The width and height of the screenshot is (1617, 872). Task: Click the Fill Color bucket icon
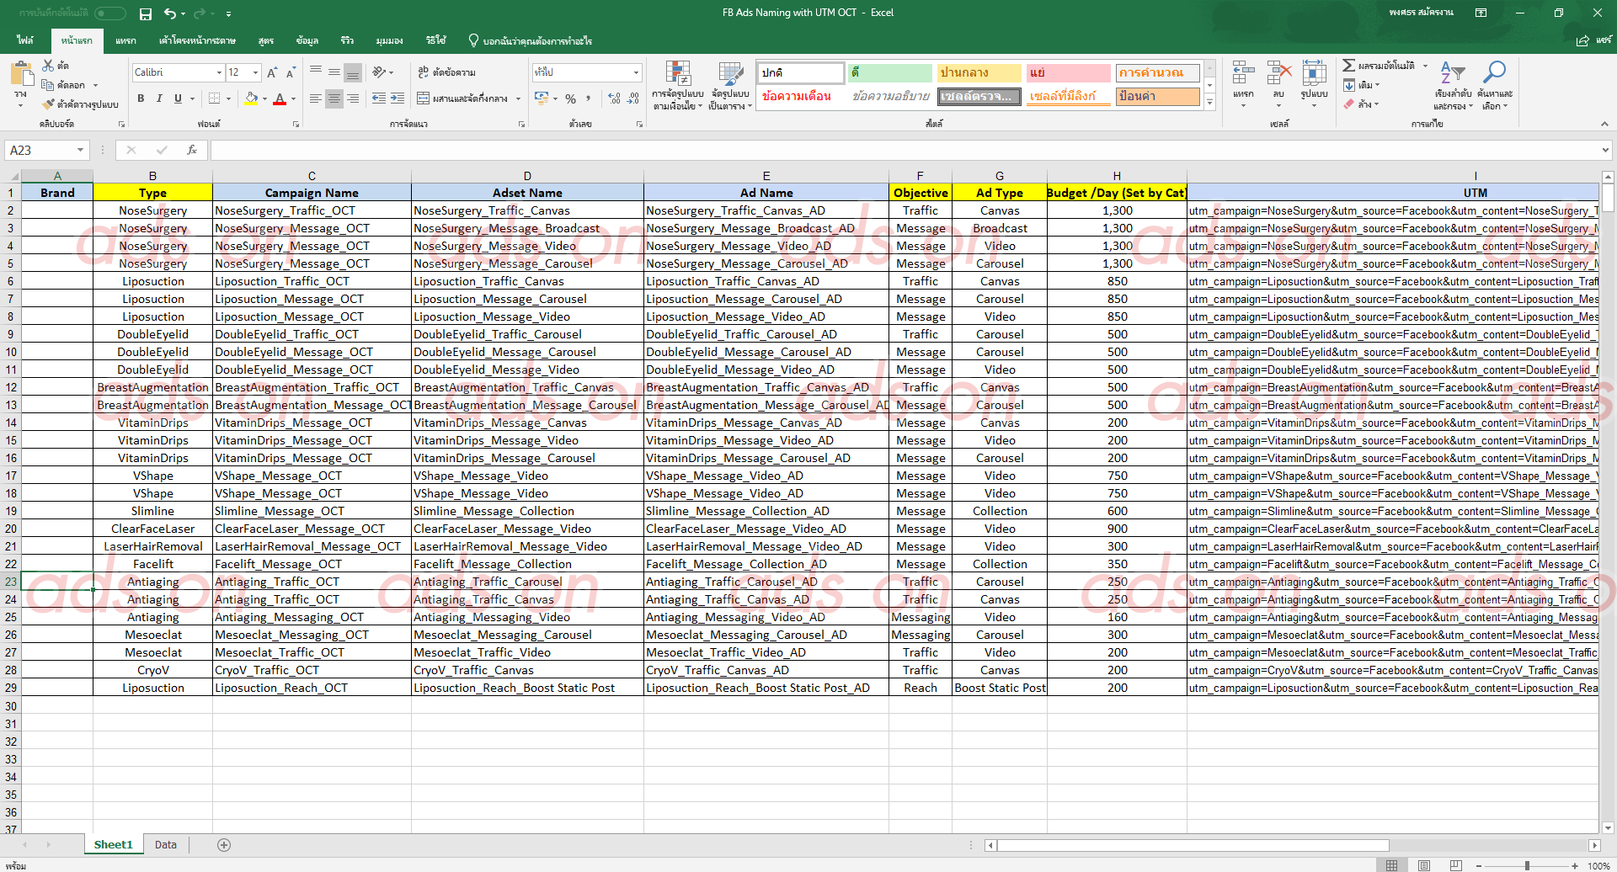coord(251,98)
